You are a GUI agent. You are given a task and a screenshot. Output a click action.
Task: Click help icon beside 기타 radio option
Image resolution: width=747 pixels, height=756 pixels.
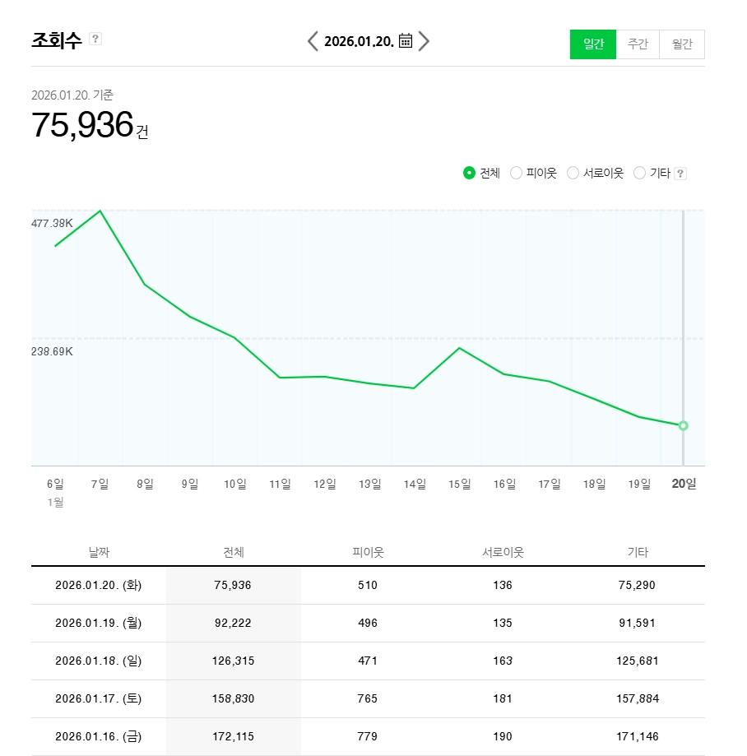pyautogui.click(x=680, y=174)
